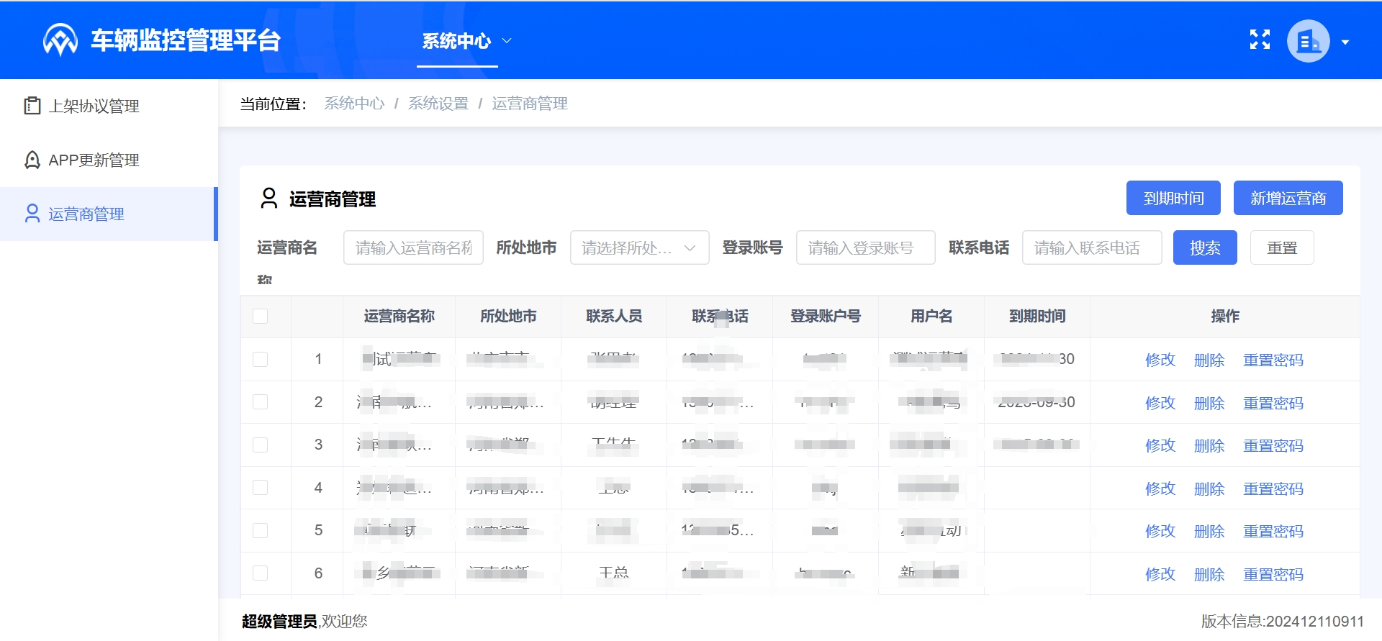
Task: Click the 重置 button
Action: click(x=1282, y=247)
